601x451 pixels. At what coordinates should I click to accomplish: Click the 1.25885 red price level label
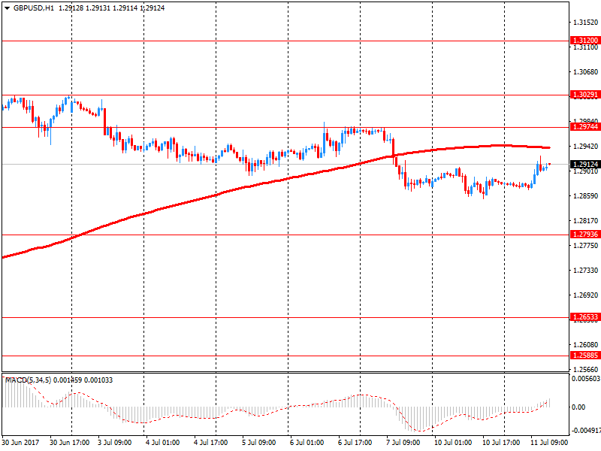pyautogui.click(x=585, y=356)
